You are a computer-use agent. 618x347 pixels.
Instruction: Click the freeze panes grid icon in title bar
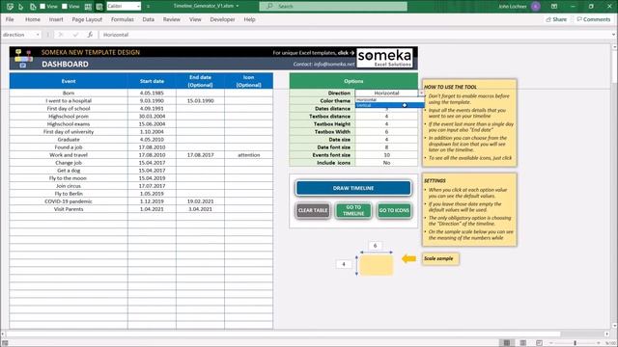88,7
